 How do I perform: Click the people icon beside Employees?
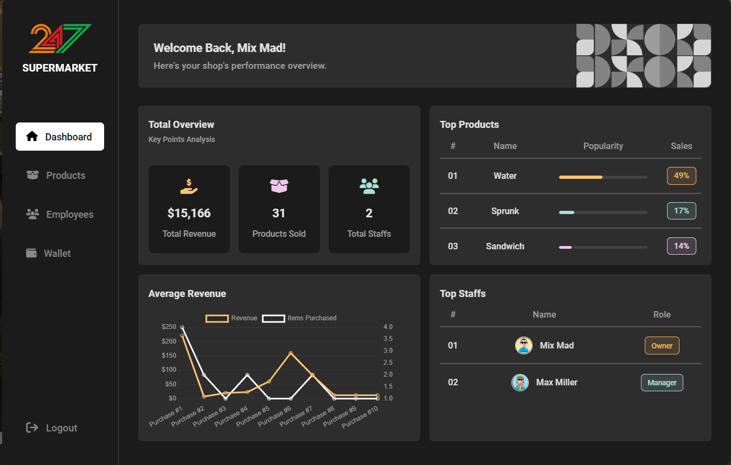(33, 214)
